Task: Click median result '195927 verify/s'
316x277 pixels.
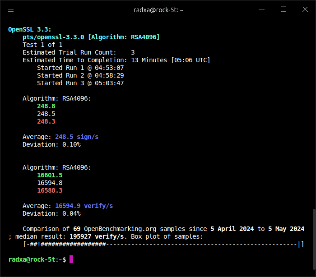Action: click(x=97, y=236)
